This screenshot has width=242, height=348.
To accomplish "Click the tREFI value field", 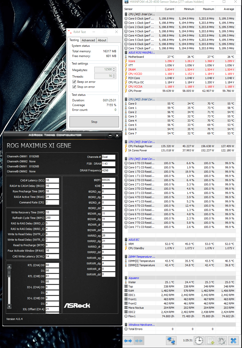I will [x=108, y=180].
